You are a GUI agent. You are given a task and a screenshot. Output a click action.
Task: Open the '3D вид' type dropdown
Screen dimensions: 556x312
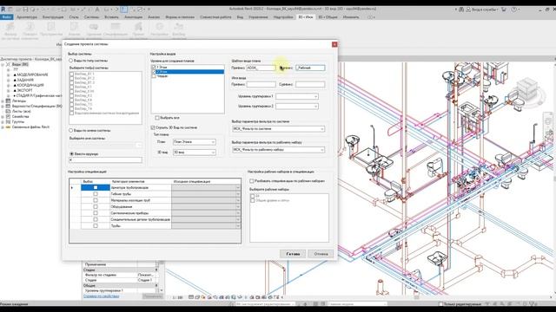[x=194, y=153]
